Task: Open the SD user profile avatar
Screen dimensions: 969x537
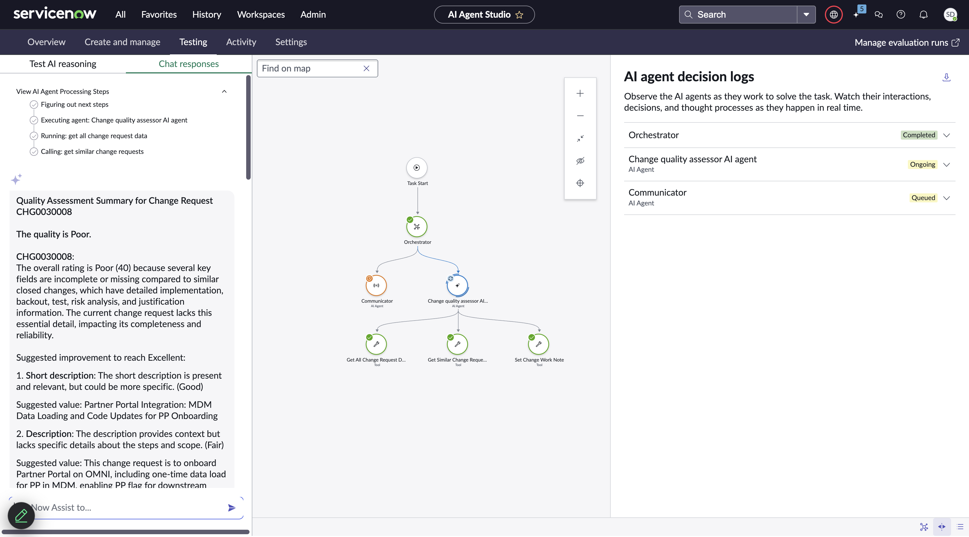Action: [x=950, y=15]
